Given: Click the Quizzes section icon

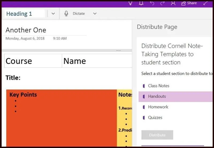Looking at the screenshot, I should click(x=144, y=118).
